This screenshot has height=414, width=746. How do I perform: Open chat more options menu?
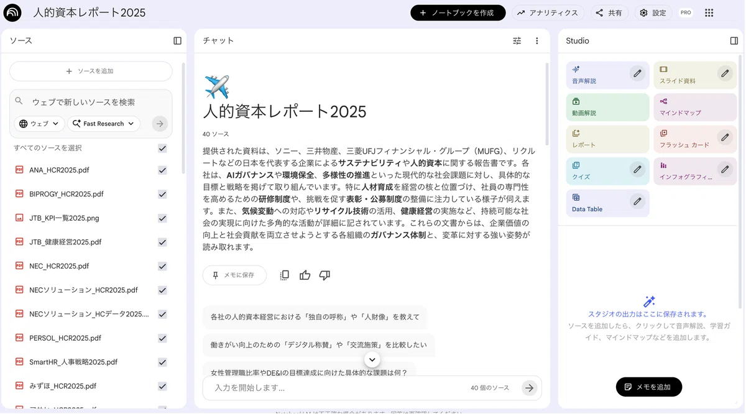(x=537, y=41)
